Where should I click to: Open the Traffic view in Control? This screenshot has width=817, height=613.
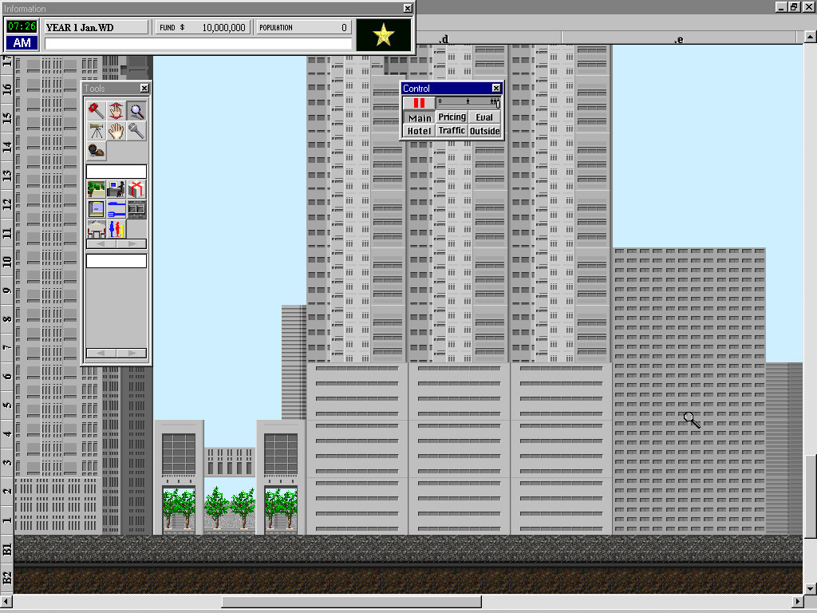coord(452,131)
